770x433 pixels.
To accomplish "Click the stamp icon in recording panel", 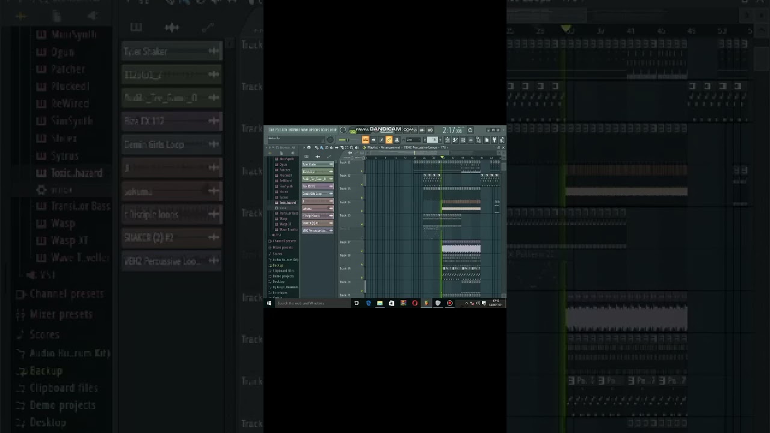I will click(x=397, y=140).
